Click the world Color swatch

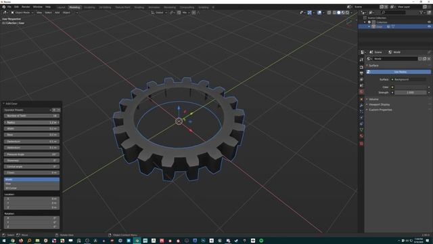(411, 87)
